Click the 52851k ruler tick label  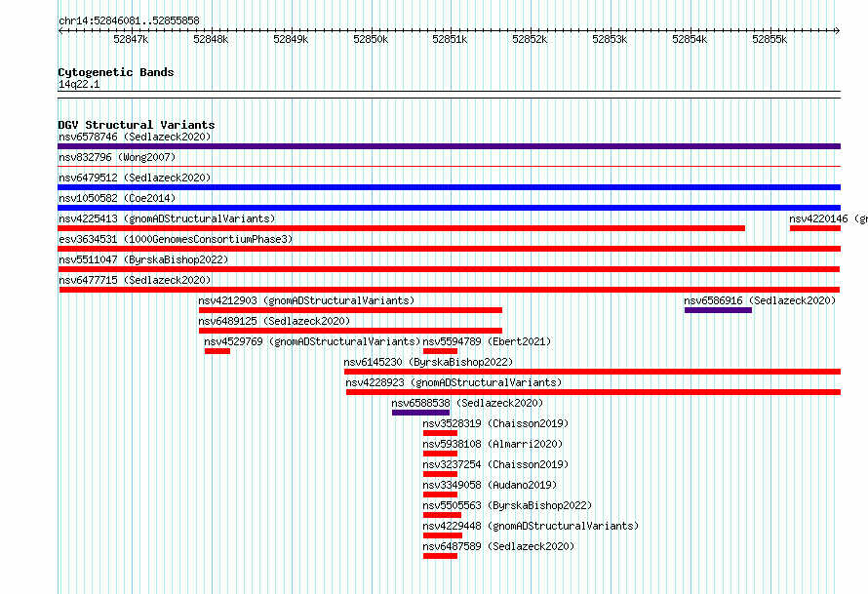(450, 39)
